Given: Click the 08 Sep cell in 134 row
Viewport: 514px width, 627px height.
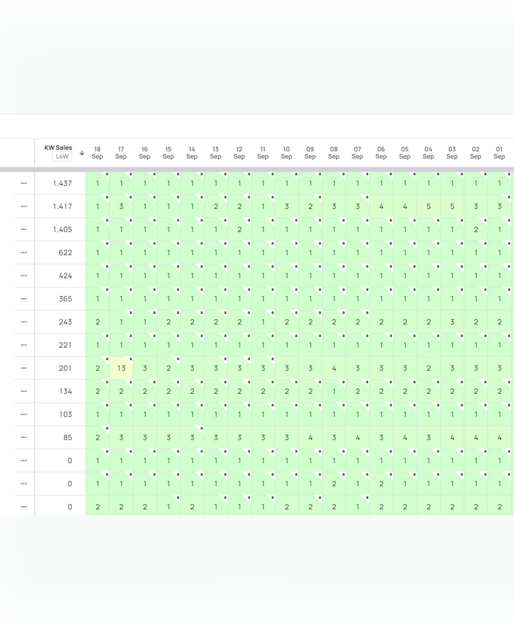Looking at the screenshot, I should [334, 391].
